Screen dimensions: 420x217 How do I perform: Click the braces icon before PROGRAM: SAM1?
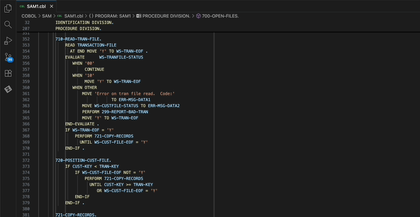click(91, 16)
